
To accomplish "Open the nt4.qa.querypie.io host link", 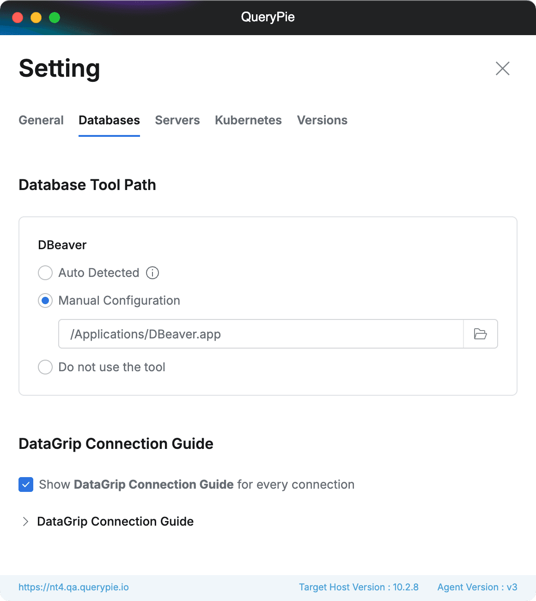I will coord(73,587).
